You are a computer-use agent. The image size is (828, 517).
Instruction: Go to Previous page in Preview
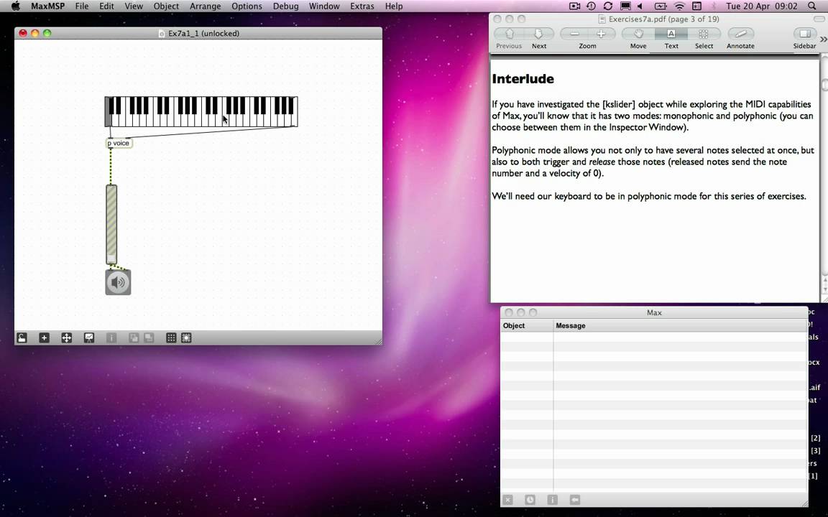click(509, 34)
